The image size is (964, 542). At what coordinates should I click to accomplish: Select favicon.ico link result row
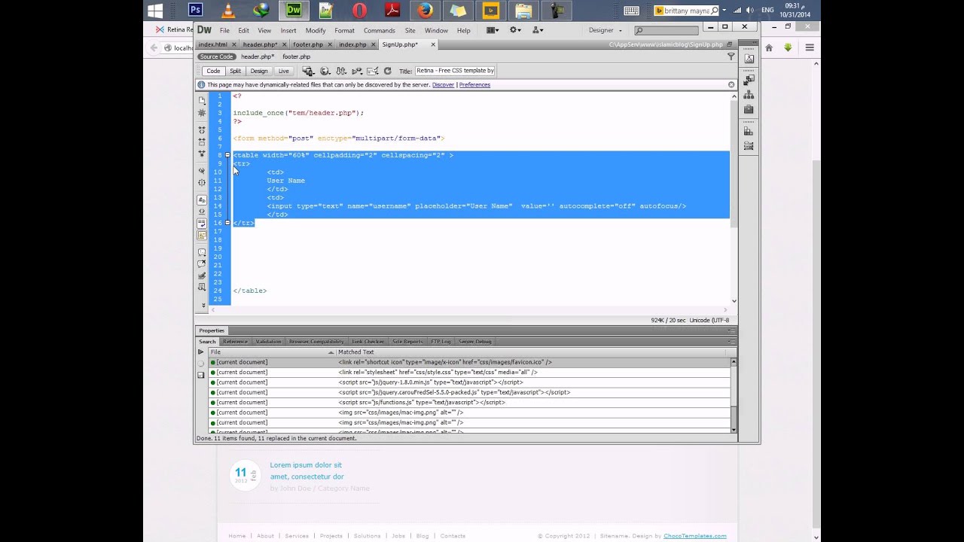(x=470, y=362)
